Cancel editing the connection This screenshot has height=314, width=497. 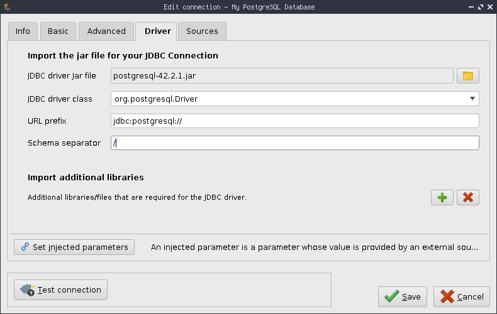(462, 296)
